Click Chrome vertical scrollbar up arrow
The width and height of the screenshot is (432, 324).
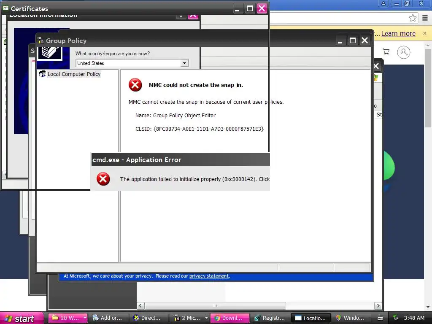[428, 45]
